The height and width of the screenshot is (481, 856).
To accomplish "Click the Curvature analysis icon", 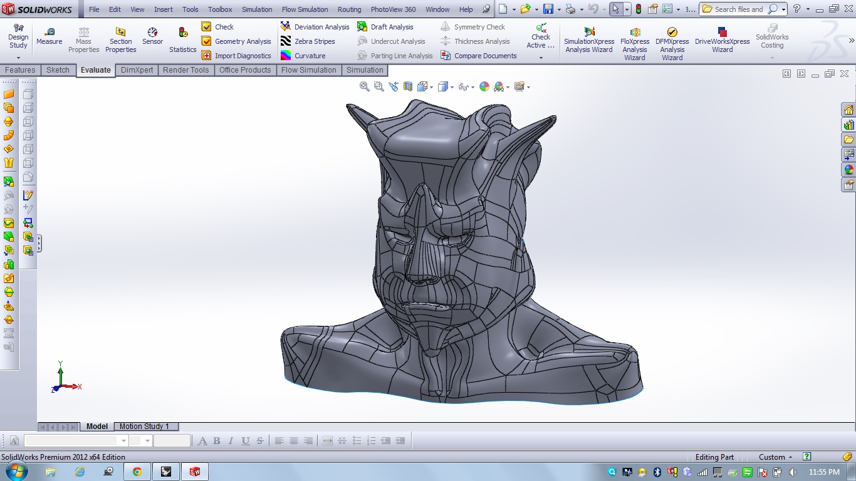I will click(286, 56).
